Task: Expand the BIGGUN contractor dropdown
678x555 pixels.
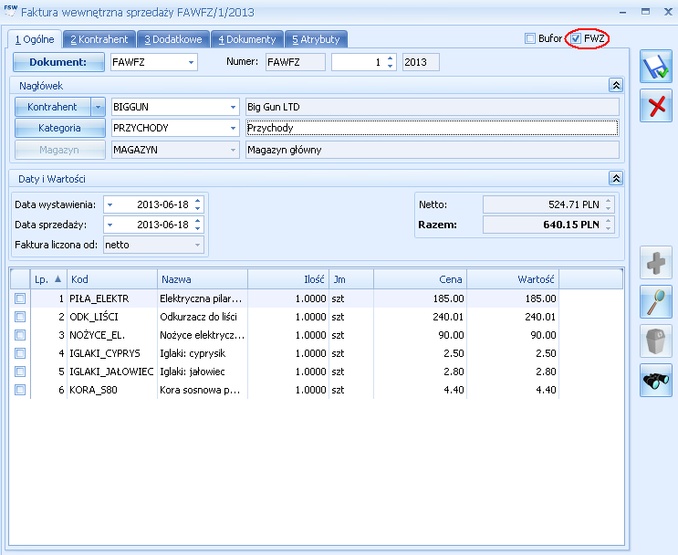Action: point(233,107)
